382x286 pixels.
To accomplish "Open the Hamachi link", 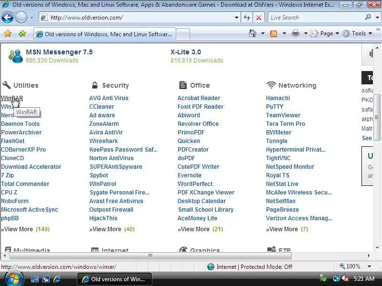I will click(278, 98).
